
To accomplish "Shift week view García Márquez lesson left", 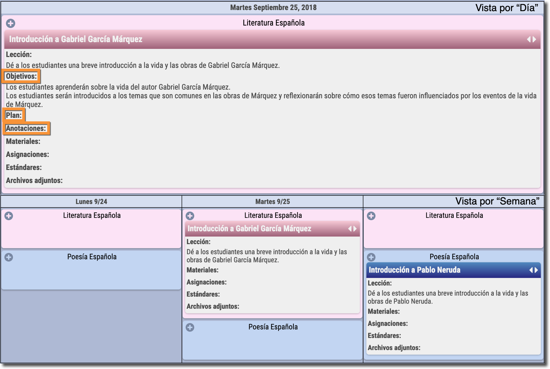I will [x=350, y=229].
